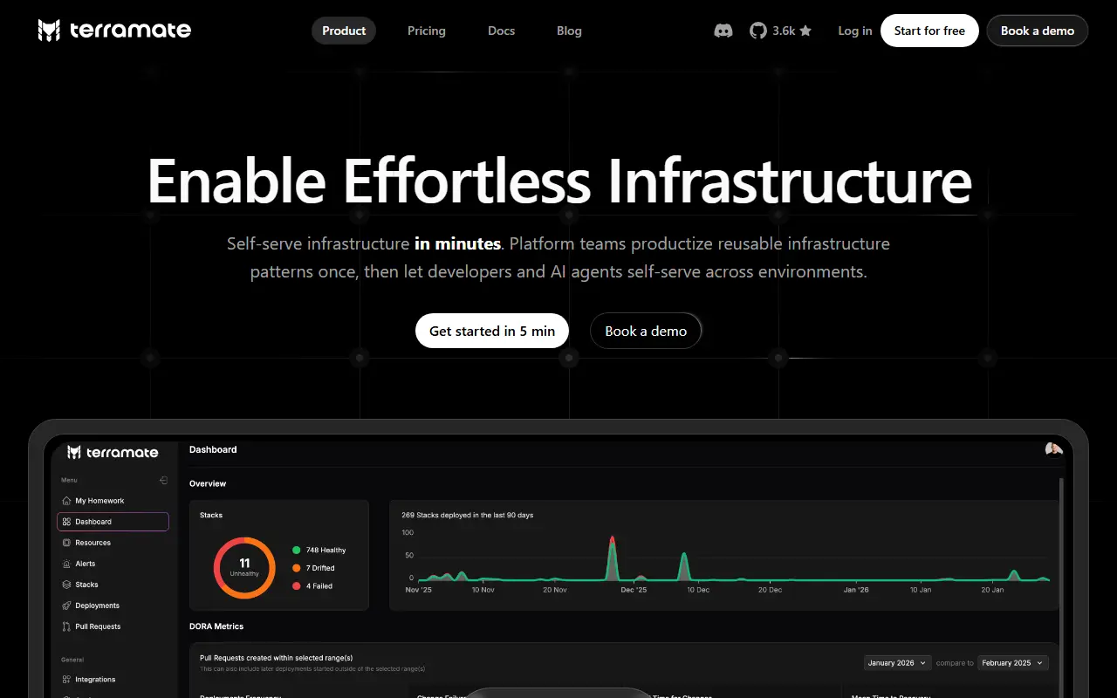
Task: Open the Discord community icon
Action: pos(723,31)
